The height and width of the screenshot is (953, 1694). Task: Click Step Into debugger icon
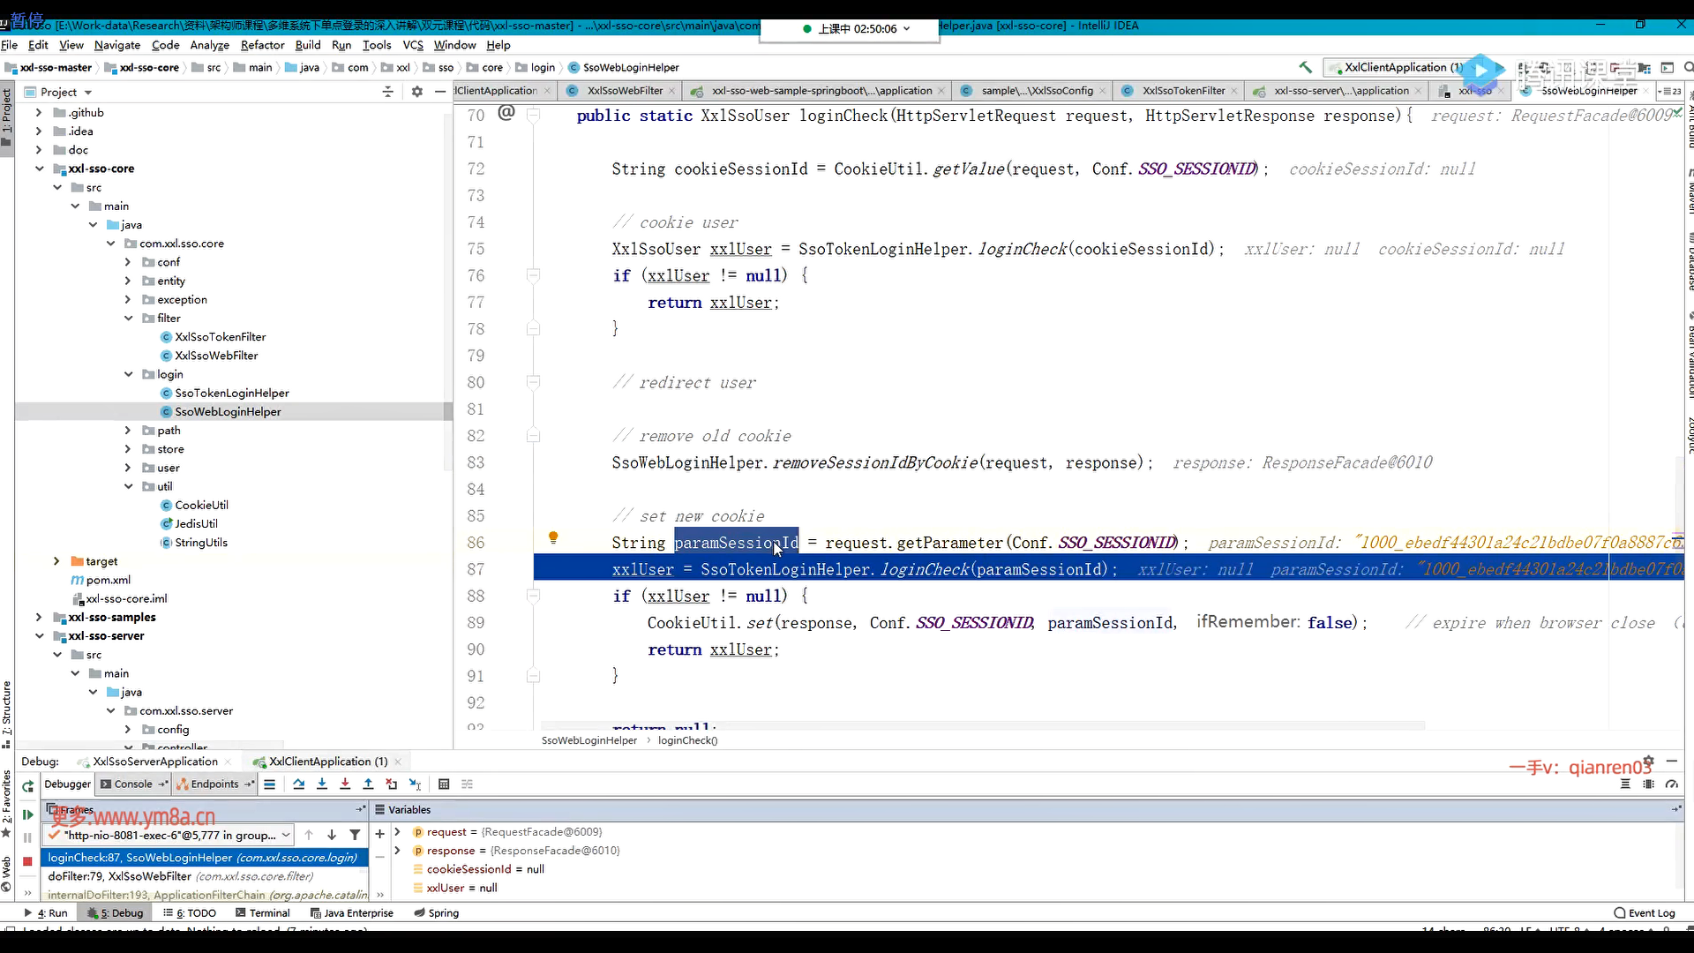coord(322,784)
